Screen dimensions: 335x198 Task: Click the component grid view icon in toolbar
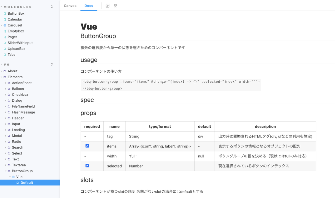(x=115, y=5)
